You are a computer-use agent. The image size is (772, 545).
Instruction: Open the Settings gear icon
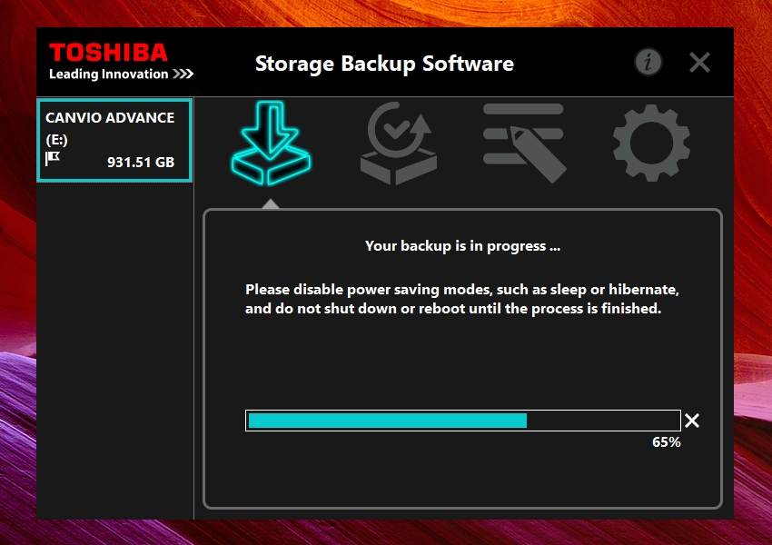pos(651,143)
